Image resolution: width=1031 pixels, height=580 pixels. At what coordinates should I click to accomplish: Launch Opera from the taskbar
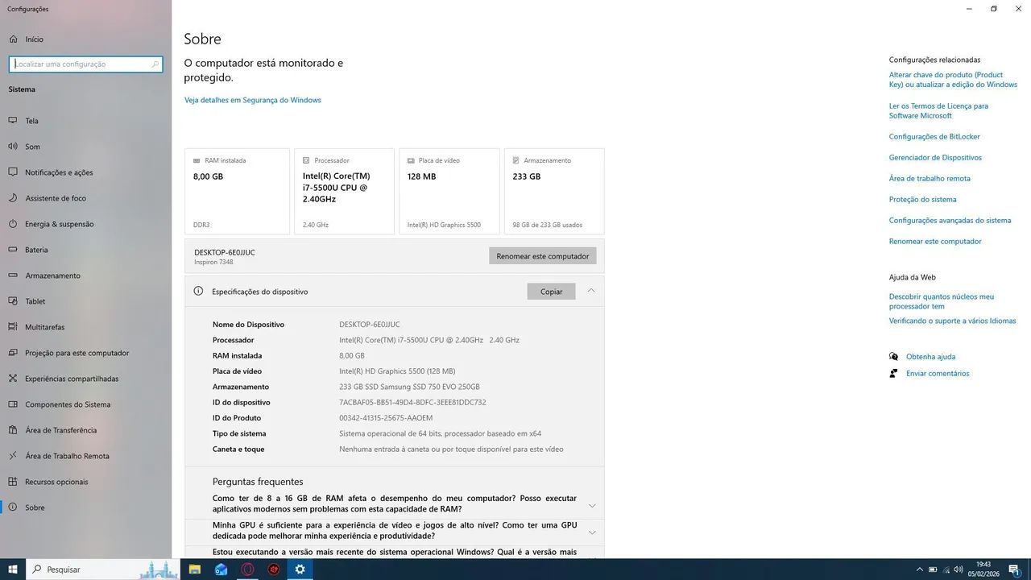pyautogui.click(x=247, y=569)
